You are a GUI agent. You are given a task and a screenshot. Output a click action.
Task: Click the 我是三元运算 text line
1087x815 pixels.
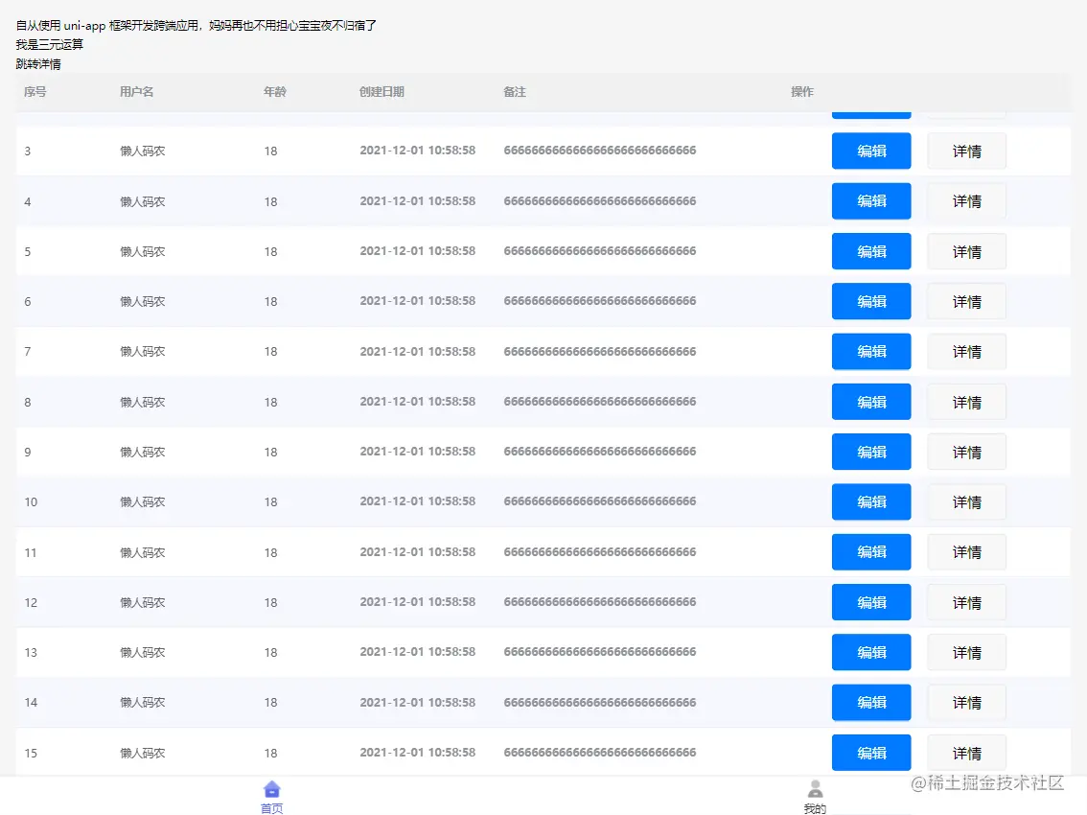tap(49, 44)
